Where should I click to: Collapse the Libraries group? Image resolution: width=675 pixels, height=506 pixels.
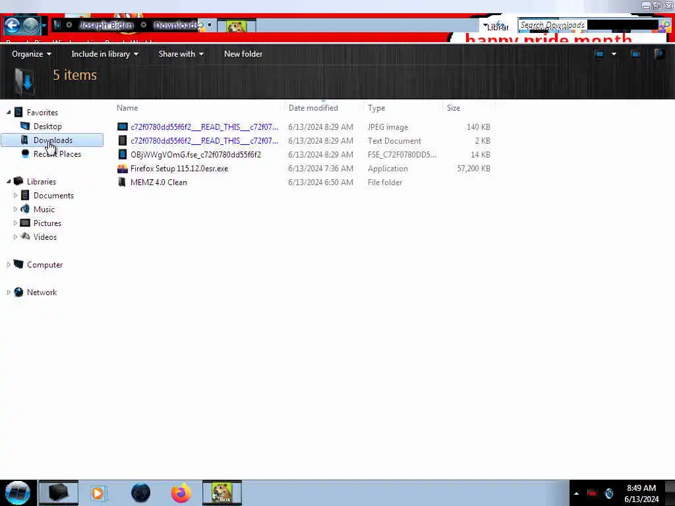tap(9, 182)
